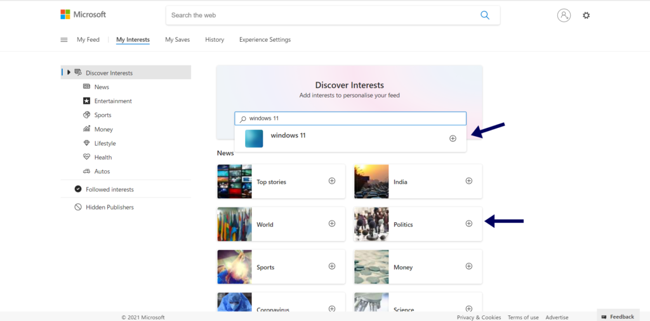Select Autos label in sidebar
This screenshot has width=650, height=321.
102,171
